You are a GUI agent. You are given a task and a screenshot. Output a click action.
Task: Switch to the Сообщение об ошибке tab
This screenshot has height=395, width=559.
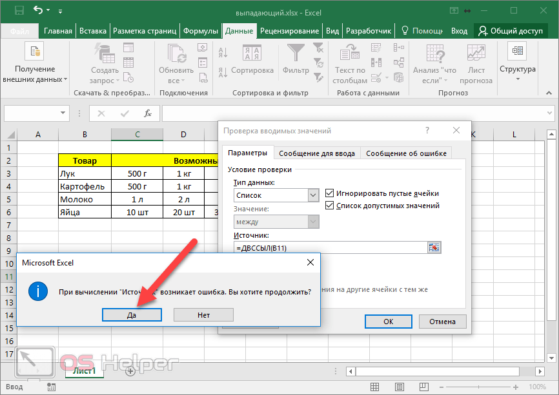(x=405, y=153)
